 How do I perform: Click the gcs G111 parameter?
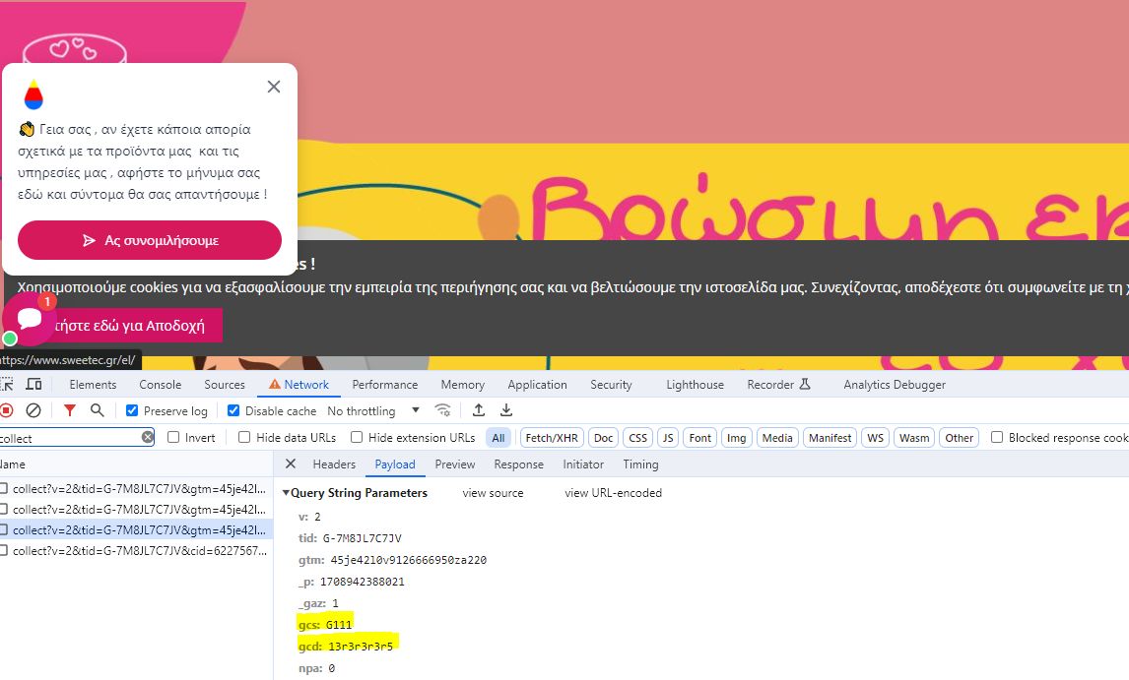[325, 625]
